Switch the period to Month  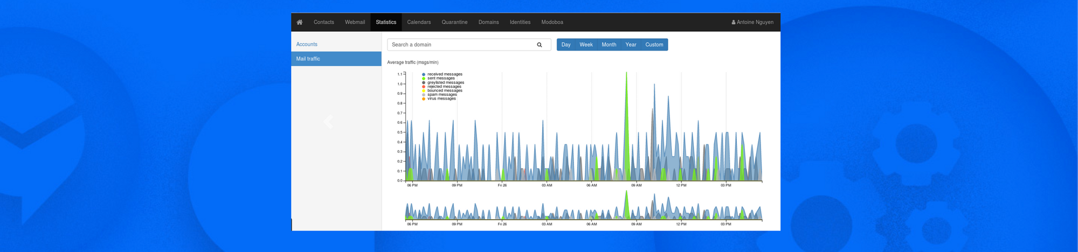[x=609, y=45]
